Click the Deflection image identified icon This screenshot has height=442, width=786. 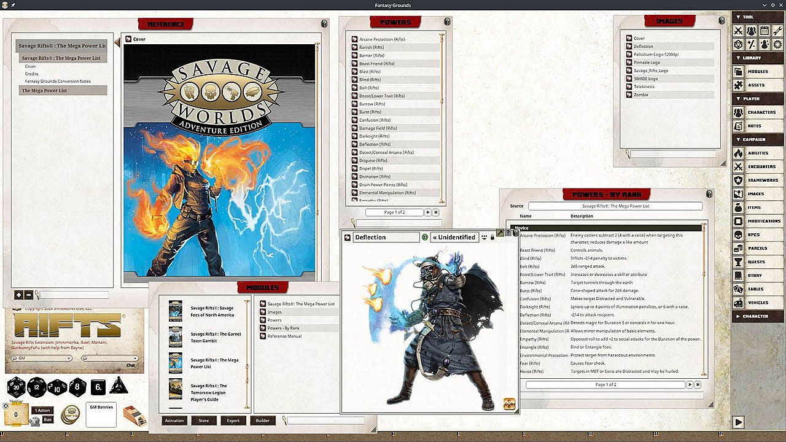[425, 237]
